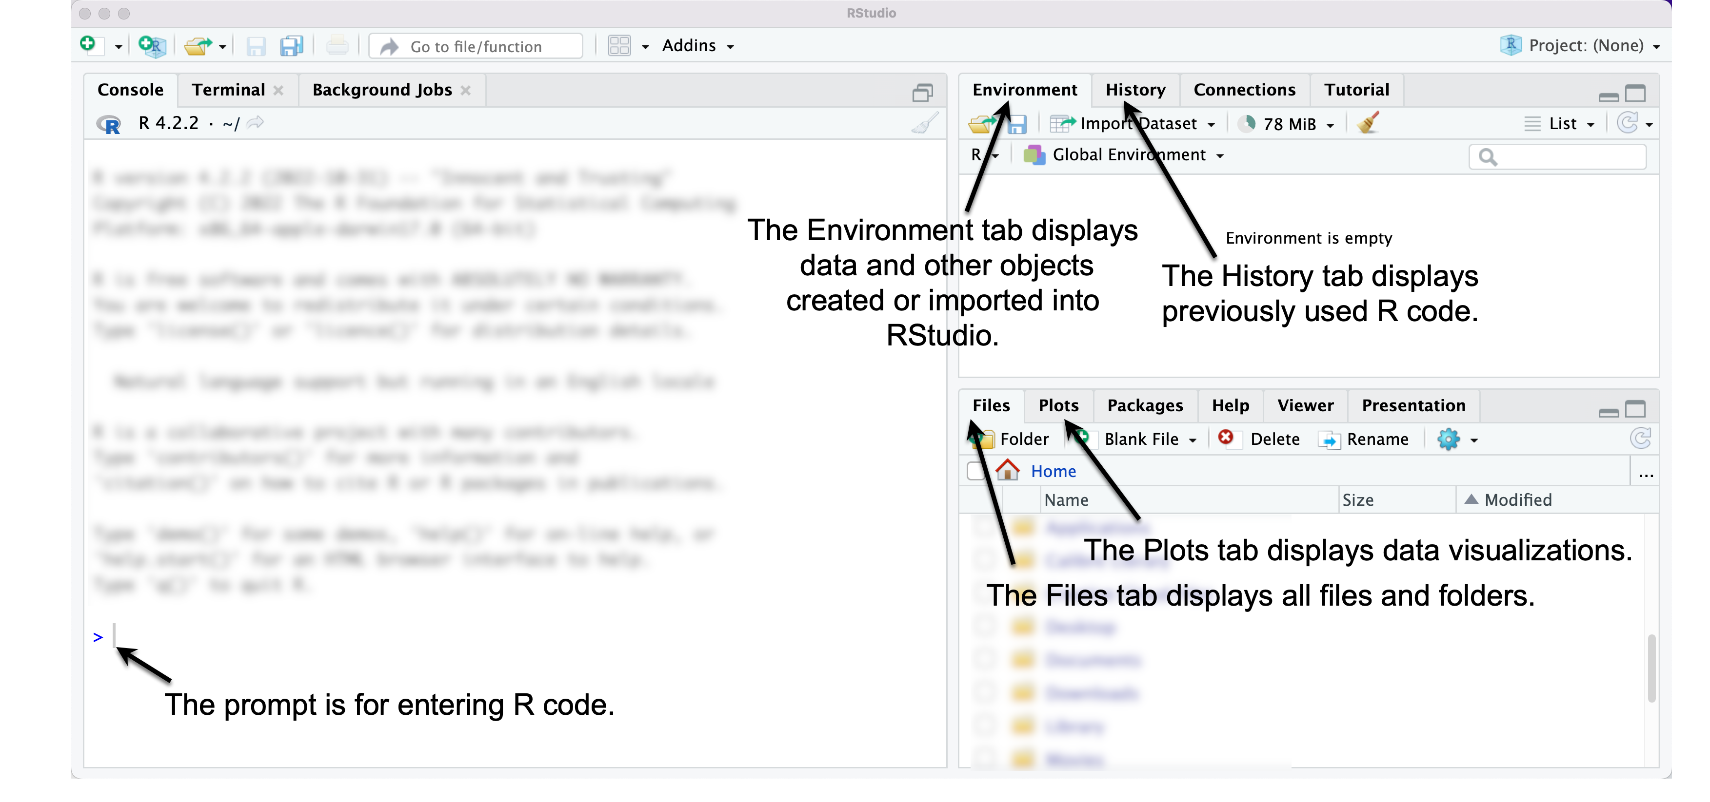Screen dimensions: 1710x802
Task: Switch to the History tab
Action: tap(1135, 90)
